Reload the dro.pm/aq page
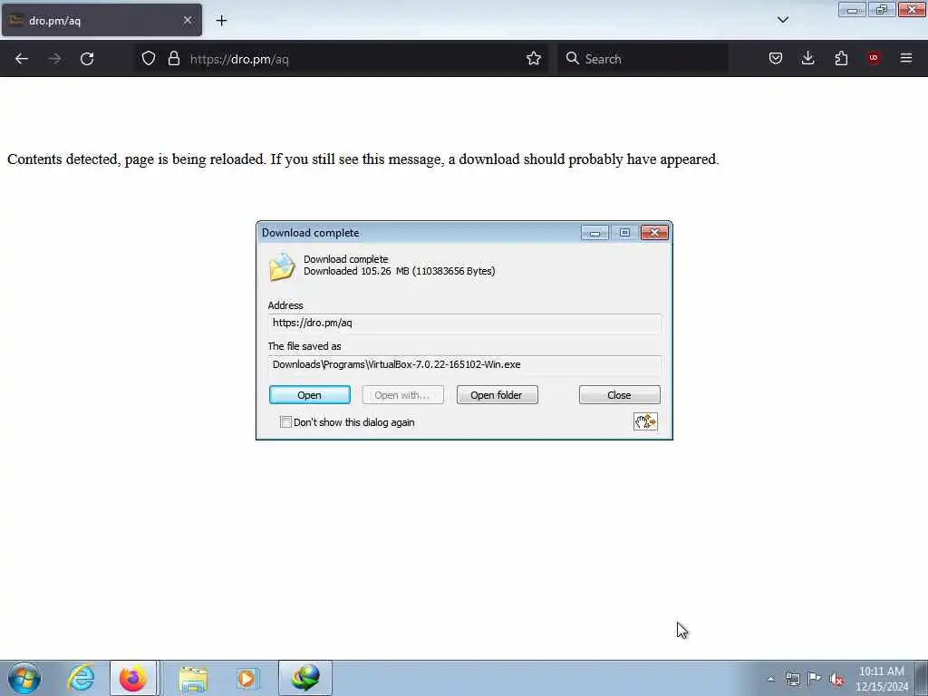928x696 pixels. coord(87,59)
